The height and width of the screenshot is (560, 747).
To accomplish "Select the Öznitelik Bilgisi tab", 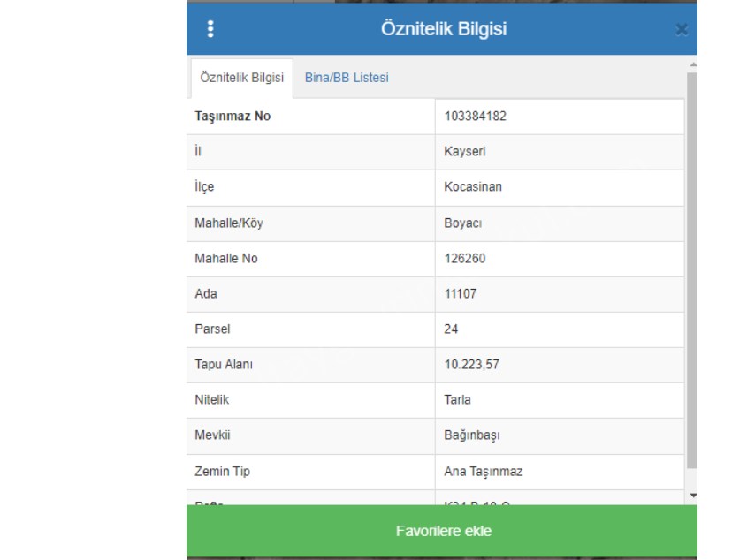I will pyautogui.click(x=242, y=78).
